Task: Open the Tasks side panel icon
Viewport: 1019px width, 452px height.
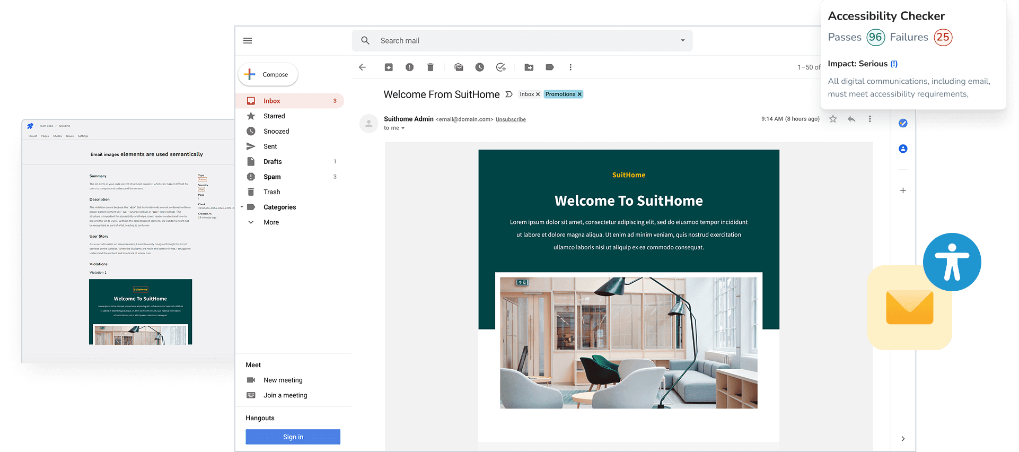Action: (x=903, y=123)
